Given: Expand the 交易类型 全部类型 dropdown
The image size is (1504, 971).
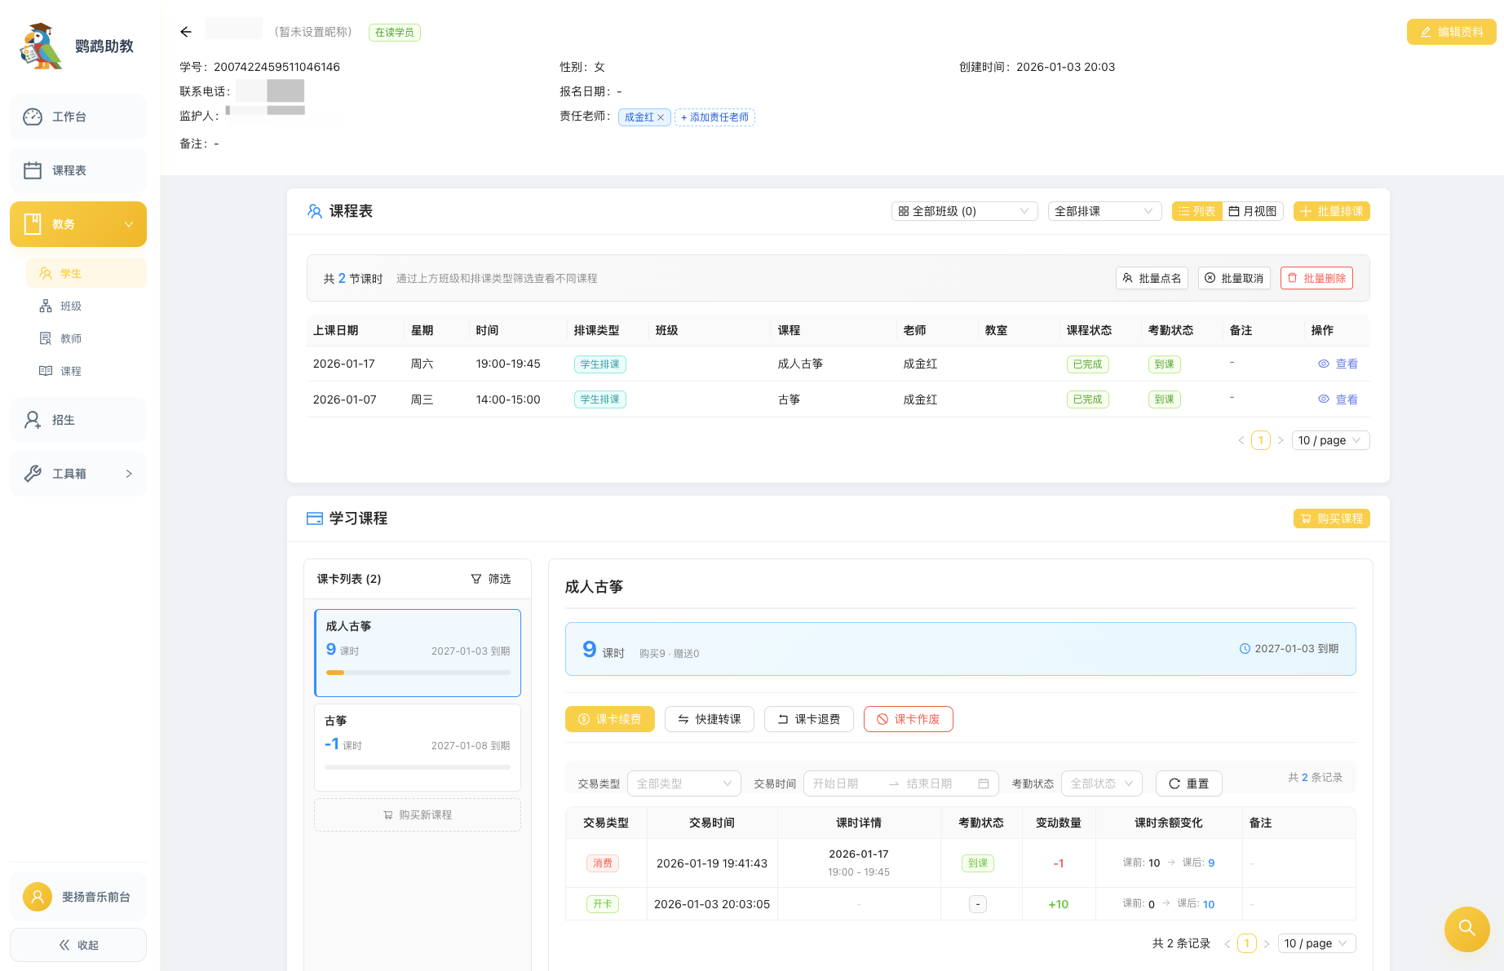Looking at the screenshot, I should 683,783.
